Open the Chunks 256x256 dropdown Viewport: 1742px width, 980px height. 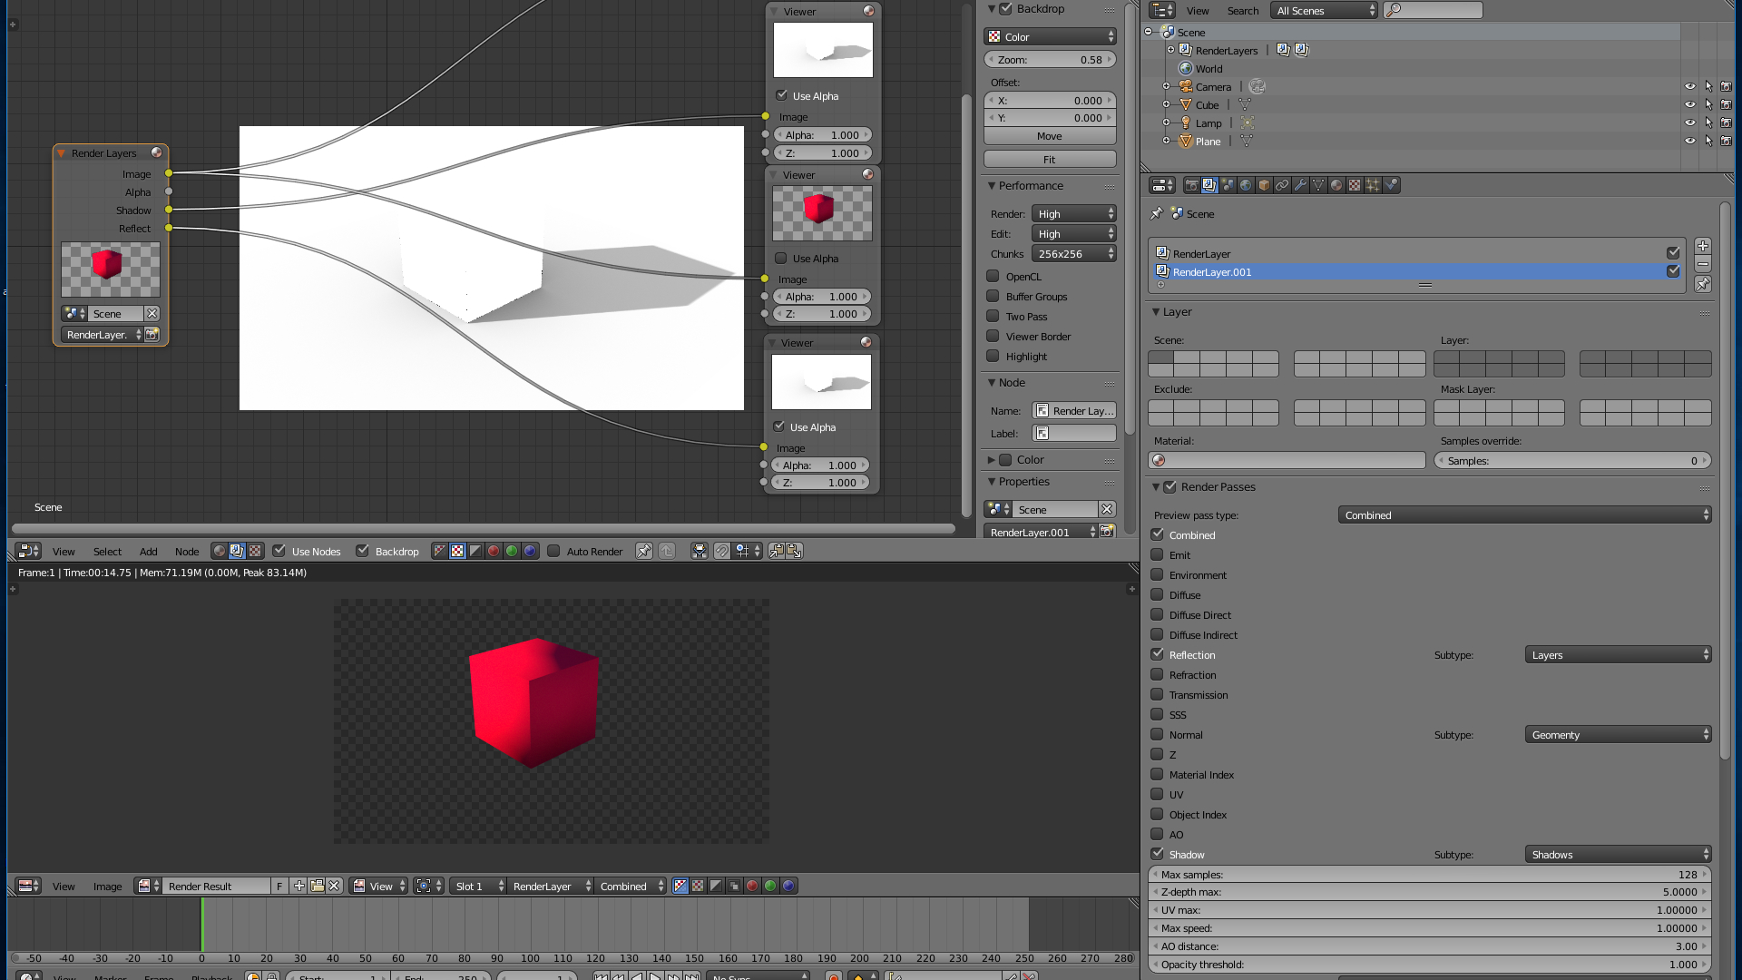1074,254
